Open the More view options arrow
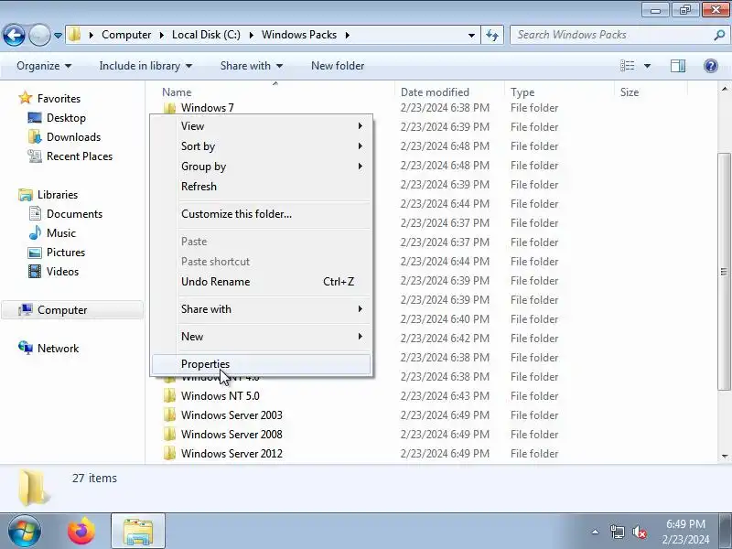Screen dimensions: 732x549 (647, 66)
